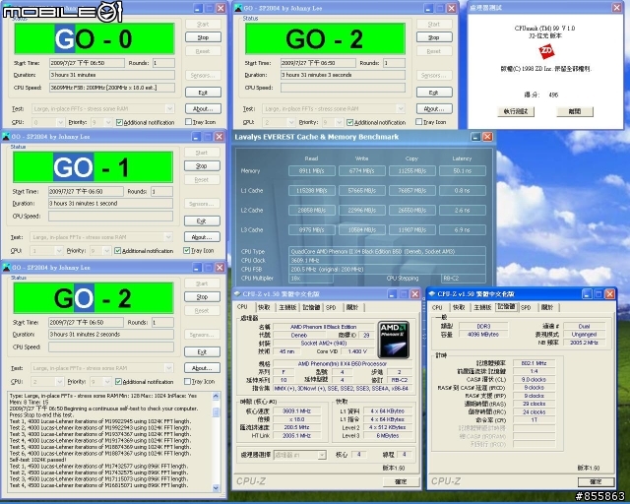The width and height of the screenshot is (630, 504).
Task: Uncheck Tray Icon in the GO - 1 window
Action: (187, 250)
